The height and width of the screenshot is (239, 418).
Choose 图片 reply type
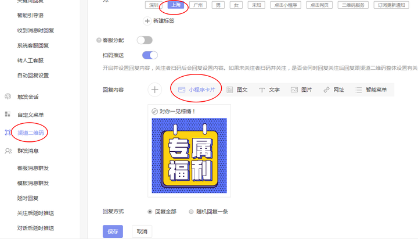(x=301, y=90)
